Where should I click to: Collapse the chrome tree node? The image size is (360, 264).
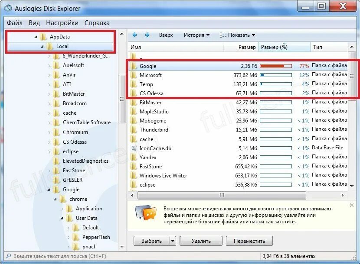click(56, 199)
